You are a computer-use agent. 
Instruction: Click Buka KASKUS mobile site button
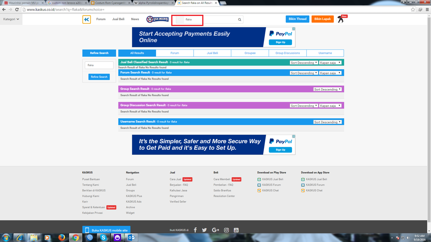pos(106,230)
